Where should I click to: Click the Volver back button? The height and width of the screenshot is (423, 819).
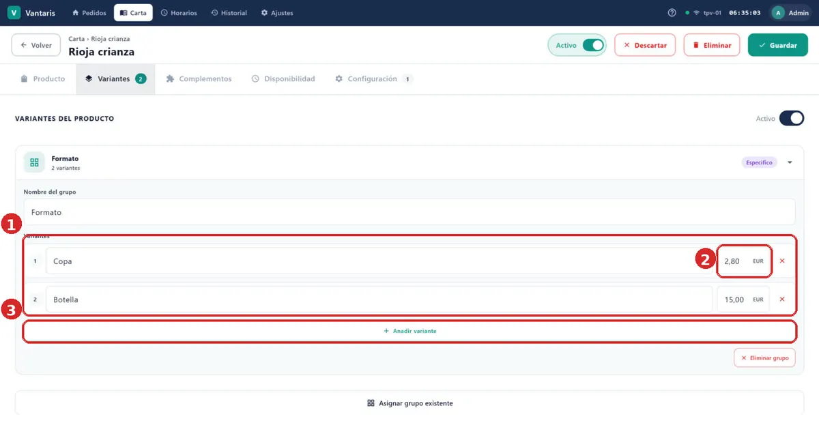coord(36,45)
